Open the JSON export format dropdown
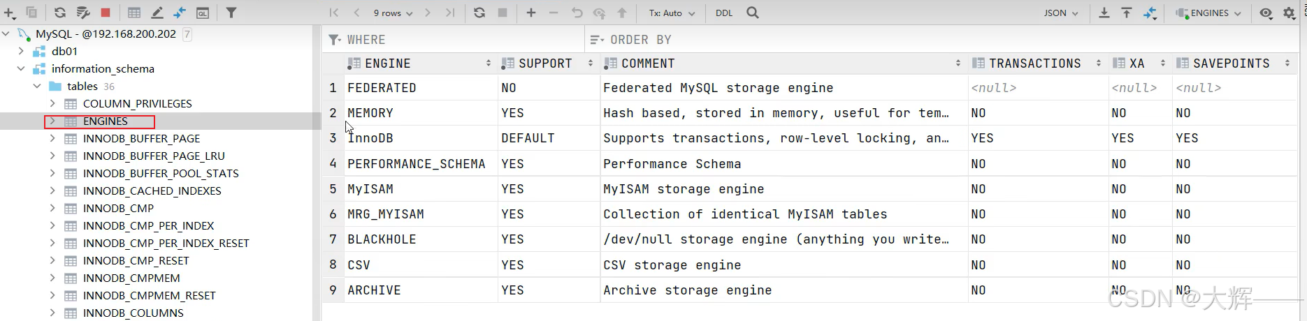The height and width of the screenshot is (321, 1307). tap(1061, 13)
